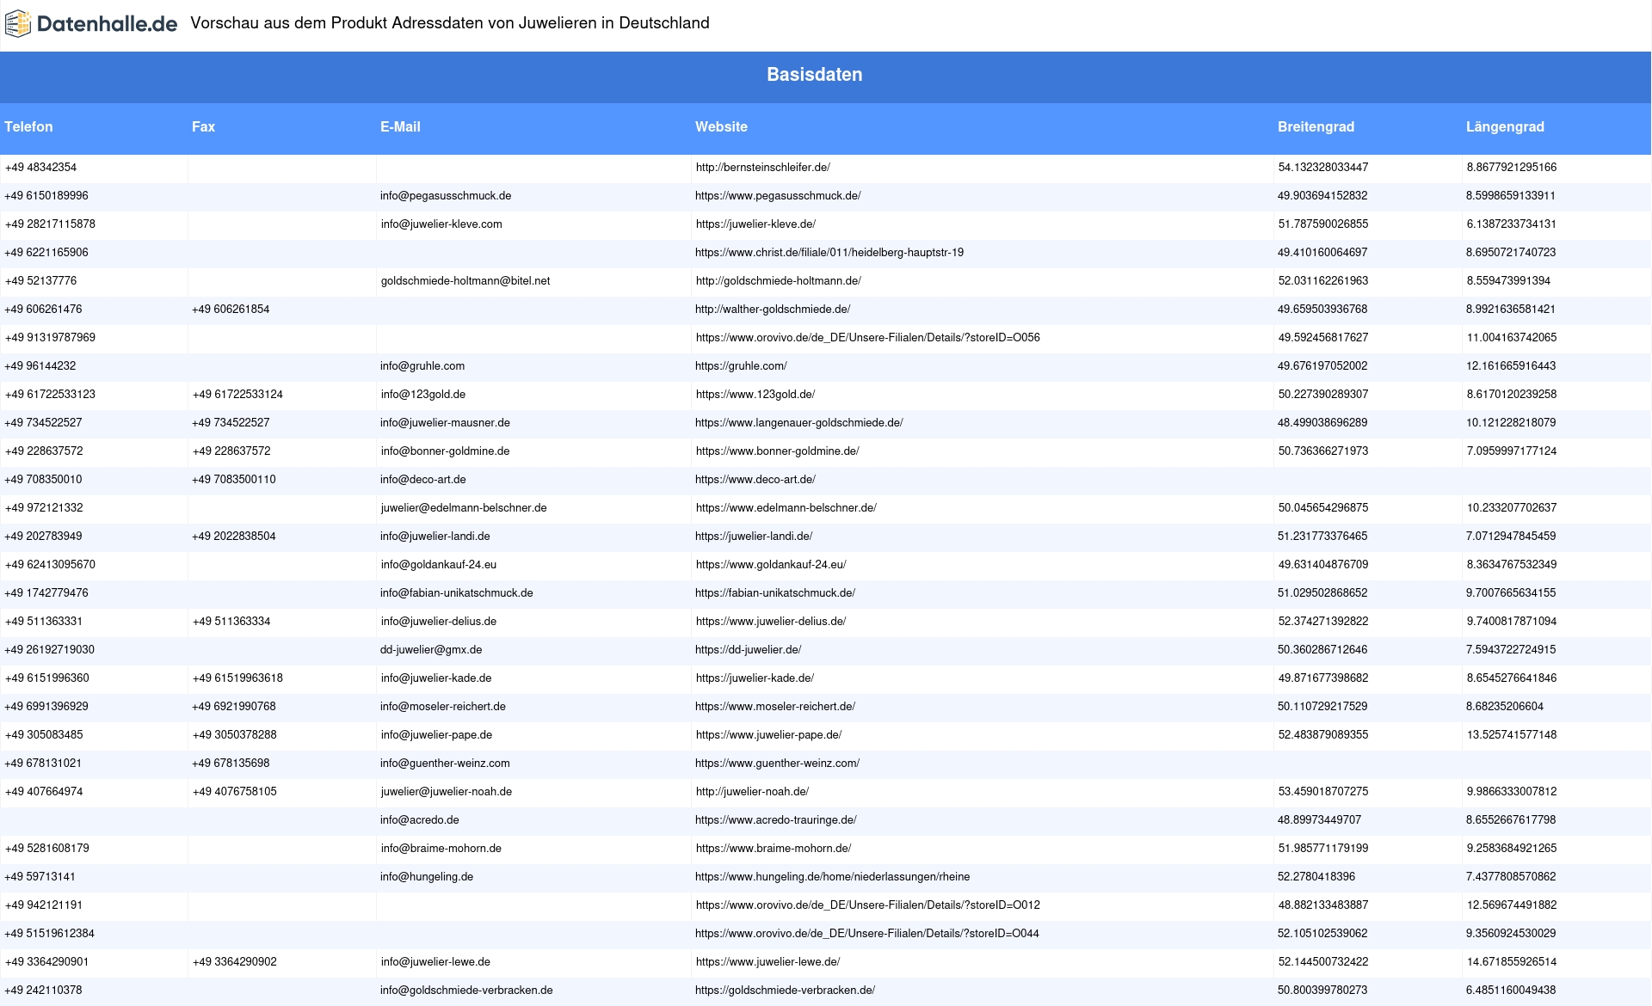Screen dimensions: 1652x1006
Task: Click the E-Mail column header
Action: [x=400, y=126]
